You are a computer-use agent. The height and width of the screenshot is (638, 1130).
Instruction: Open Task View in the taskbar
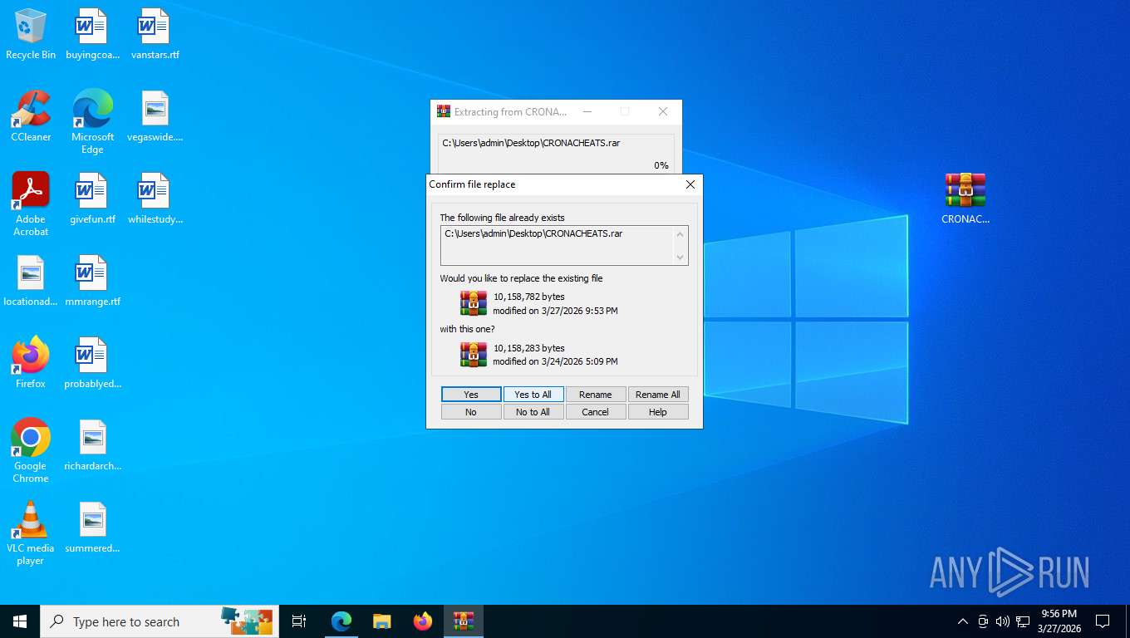click(x=299, y=621)
